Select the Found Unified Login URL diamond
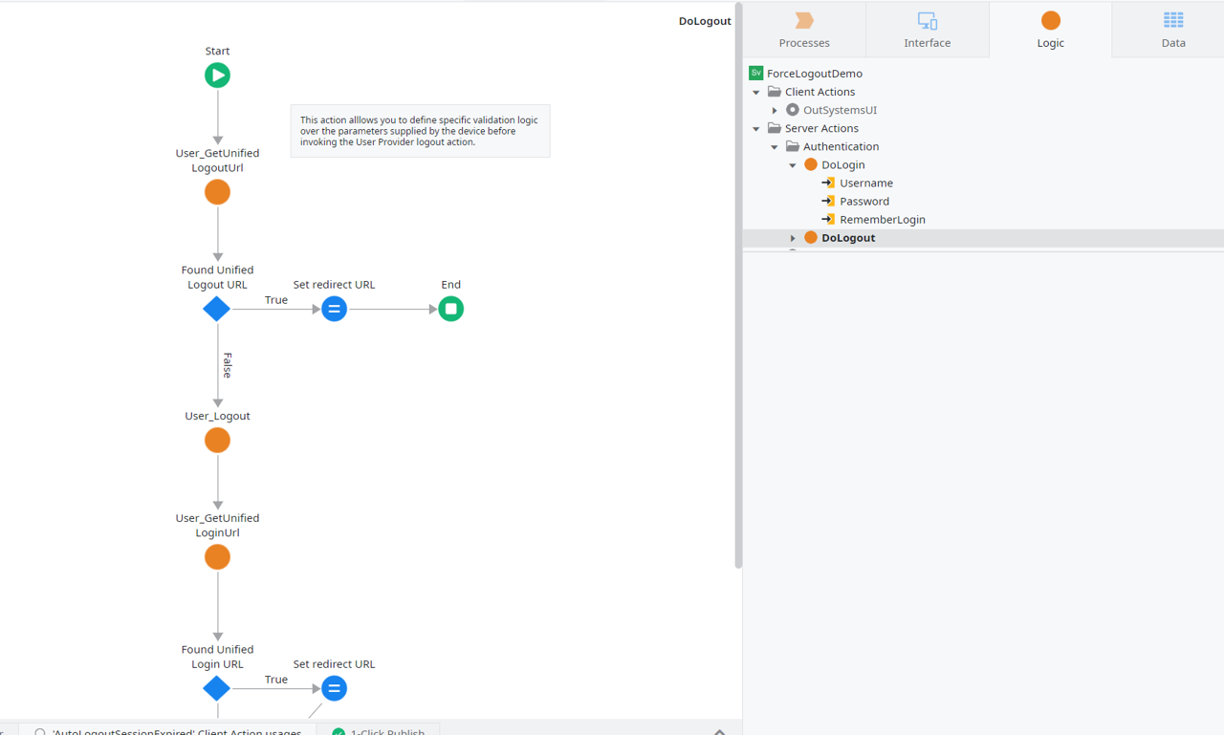The height and width of the screenshot is (735, 1224). 217,688
